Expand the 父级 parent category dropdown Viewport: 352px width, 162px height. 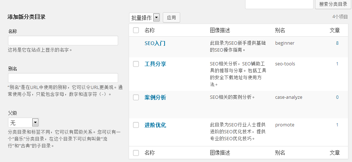23,122
